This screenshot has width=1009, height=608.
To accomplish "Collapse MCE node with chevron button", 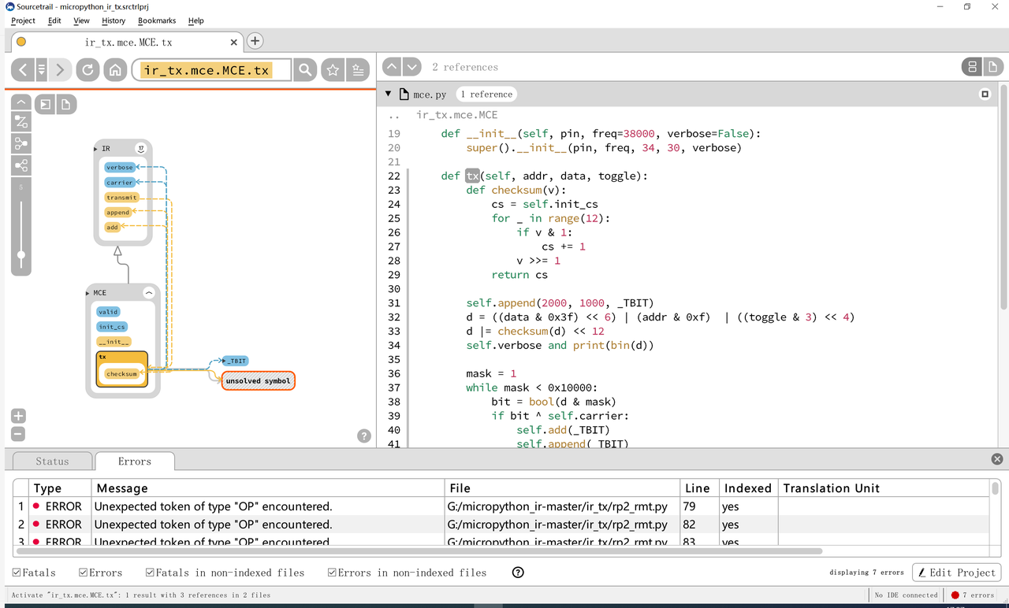I will [148, 292].
